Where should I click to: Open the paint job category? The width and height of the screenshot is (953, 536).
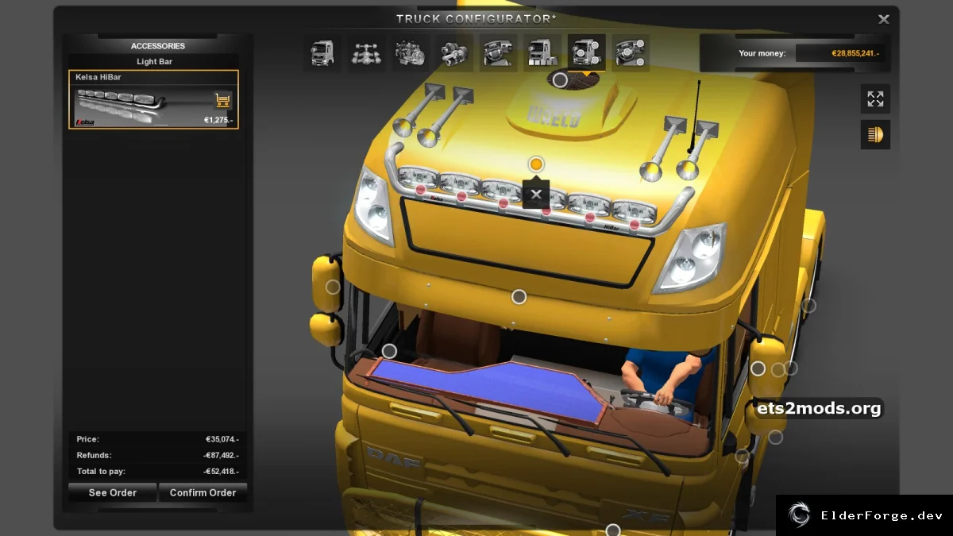coord(542,53)
